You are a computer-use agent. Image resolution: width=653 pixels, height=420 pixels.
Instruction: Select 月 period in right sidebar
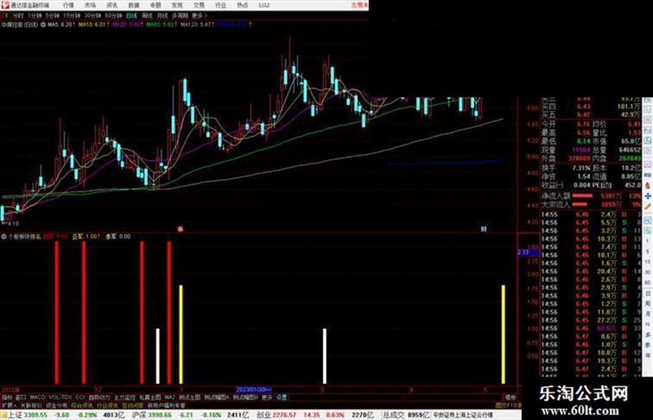tap(647, 314)
